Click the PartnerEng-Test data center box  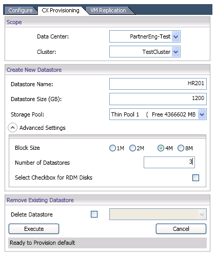click(x=145, y=36)
